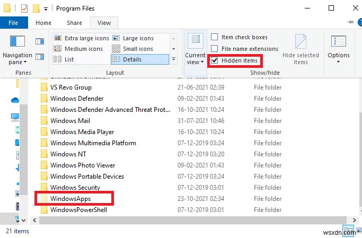362x238 pixels.
Task: Open Customize Quick Access Toolbar dropdown
Action: pyautogui.click(x=46, y=9)
